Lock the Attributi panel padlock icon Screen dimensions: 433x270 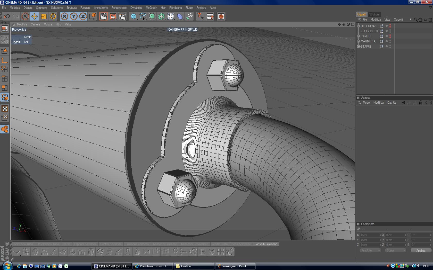(x=421, y=103)
